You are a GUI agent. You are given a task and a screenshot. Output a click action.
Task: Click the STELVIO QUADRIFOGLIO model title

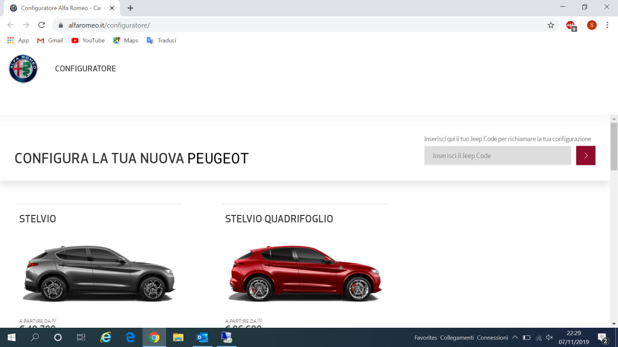(279, 219)
